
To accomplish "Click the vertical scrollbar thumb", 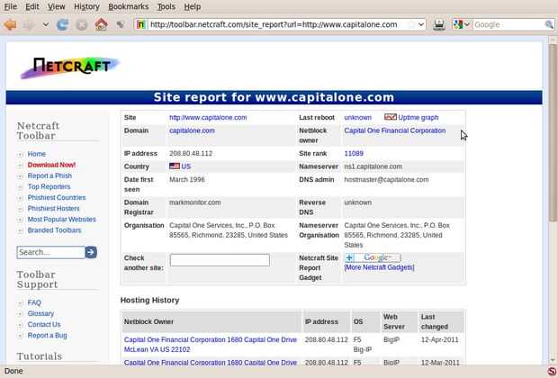I will tap(553, 132).
